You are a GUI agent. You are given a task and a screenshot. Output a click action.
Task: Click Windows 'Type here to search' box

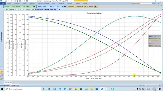click(x=23, y=89)
